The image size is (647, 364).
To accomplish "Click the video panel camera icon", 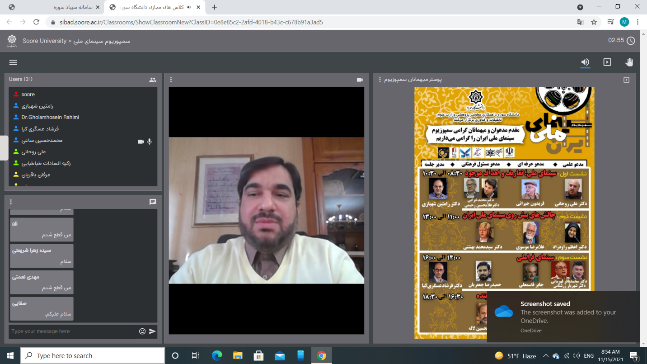I will tap(360, 80).
